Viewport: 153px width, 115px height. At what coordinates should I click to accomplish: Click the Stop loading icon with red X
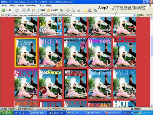coord(24,10)
